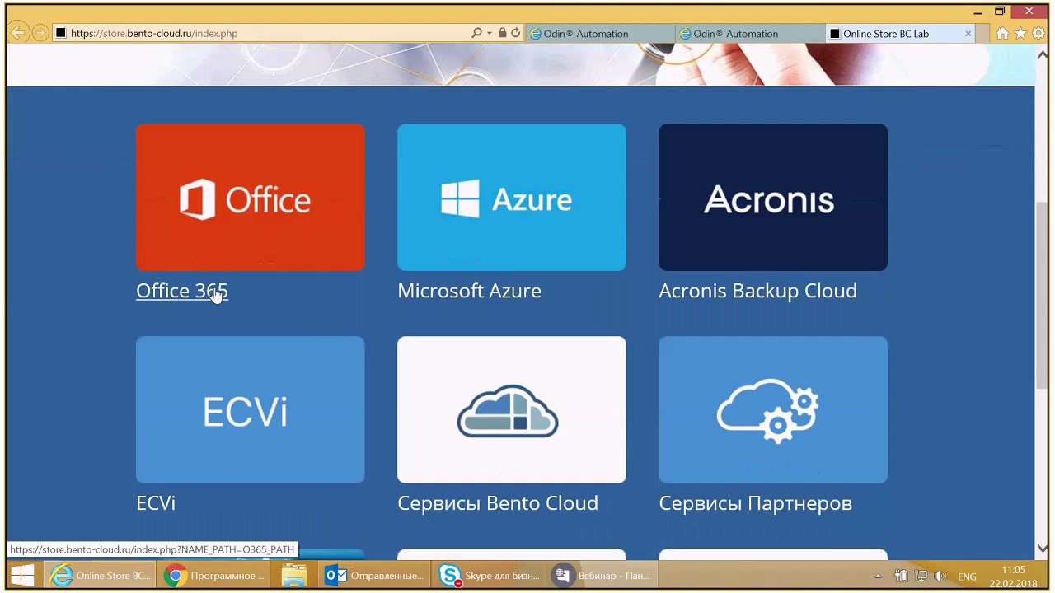Image resolution: width=1055 pixels, height=593 pixels.
Task: Follow the ECVi text link
Action: (156, 503)
